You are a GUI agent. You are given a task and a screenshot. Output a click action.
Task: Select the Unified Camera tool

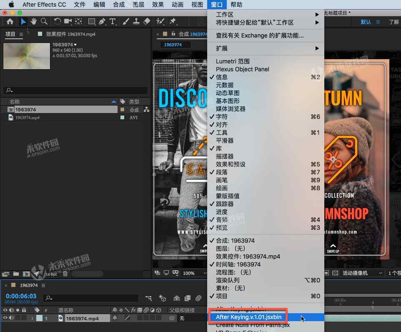tap(68, 22)
